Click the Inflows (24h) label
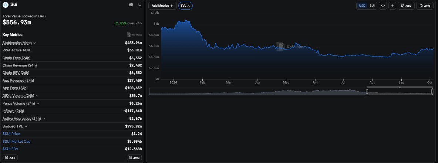The height and width of the screenshot is (163, 438). tap(13, 111)
